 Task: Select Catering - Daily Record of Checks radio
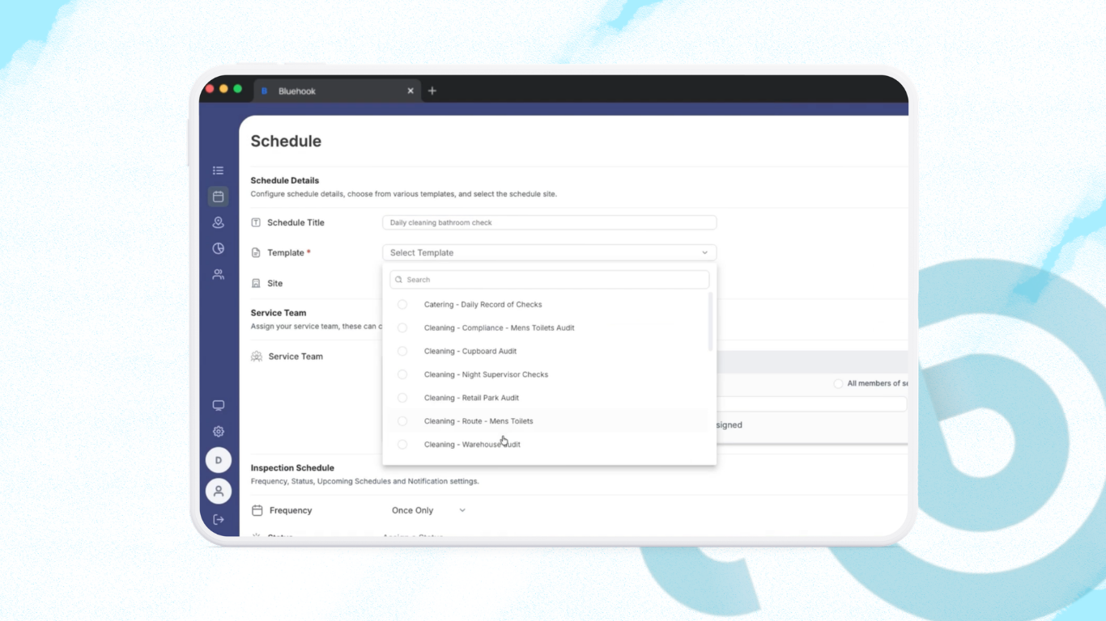click(402, 305)
